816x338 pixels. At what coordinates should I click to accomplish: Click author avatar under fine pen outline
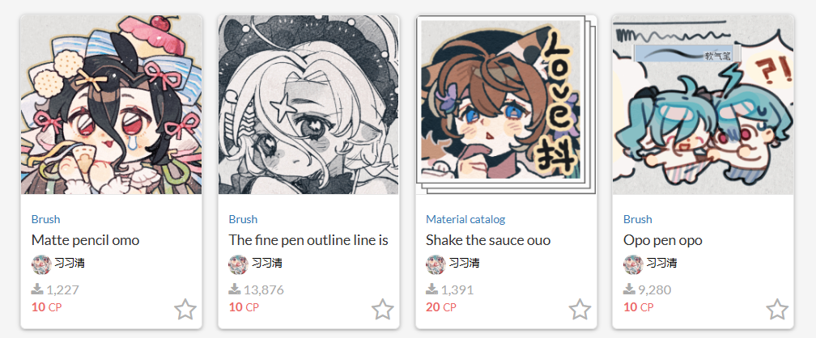239,264
